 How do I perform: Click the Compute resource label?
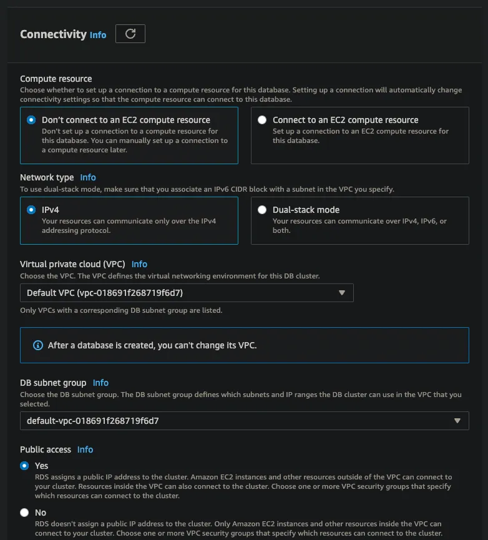[x=56, y=79]
